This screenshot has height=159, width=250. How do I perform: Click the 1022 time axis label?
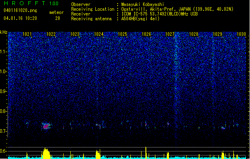51,34
